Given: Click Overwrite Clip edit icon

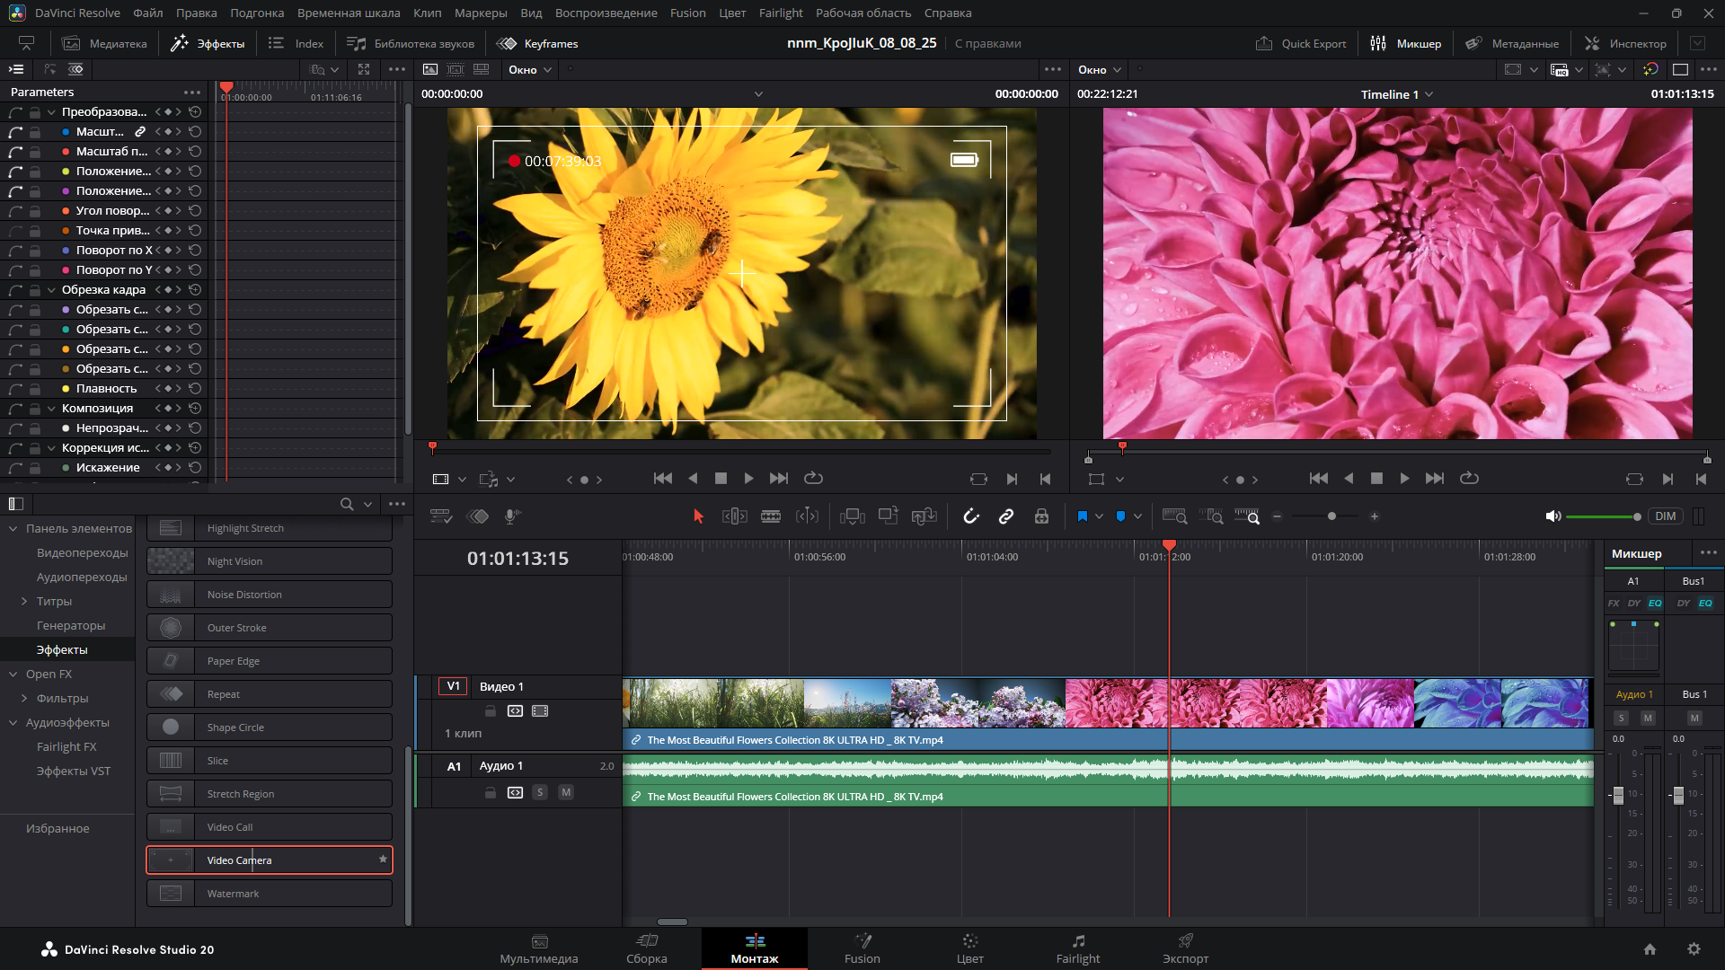Looking at the screenshot, I should pyautogui.click(x=888, y=516).
